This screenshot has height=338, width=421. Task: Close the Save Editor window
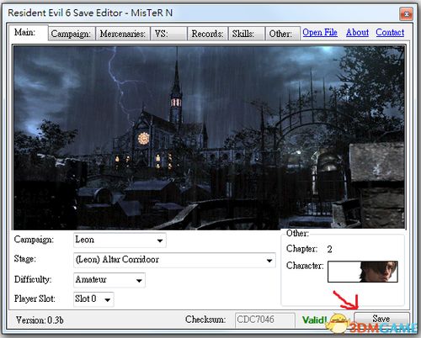tap(406, 13)
